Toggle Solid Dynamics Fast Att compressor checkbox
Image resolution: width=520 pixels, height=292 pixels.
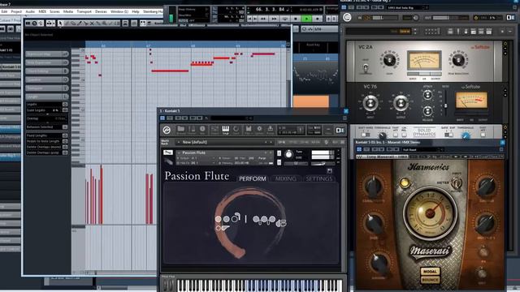[396, 135]
